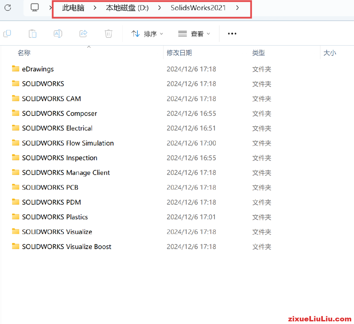Open the eDrawings folder icon

15,68
